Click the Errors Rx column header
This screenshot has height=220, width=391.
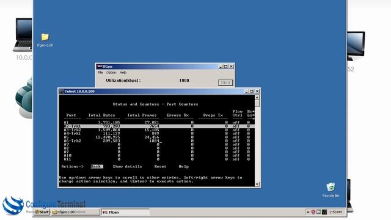[178, 116]
